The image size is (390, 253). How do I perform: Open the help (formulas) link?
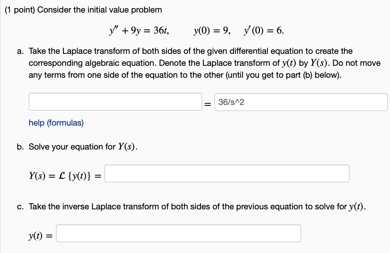click(56, 123)
